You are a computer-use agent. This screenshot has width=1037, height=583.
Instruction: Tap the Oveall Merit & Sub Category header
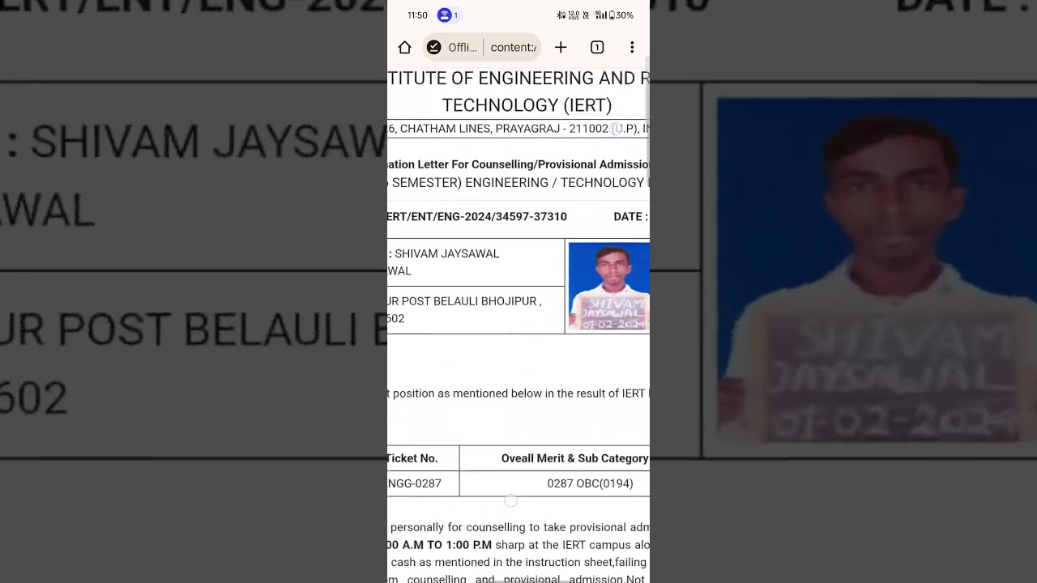[575, 458]
